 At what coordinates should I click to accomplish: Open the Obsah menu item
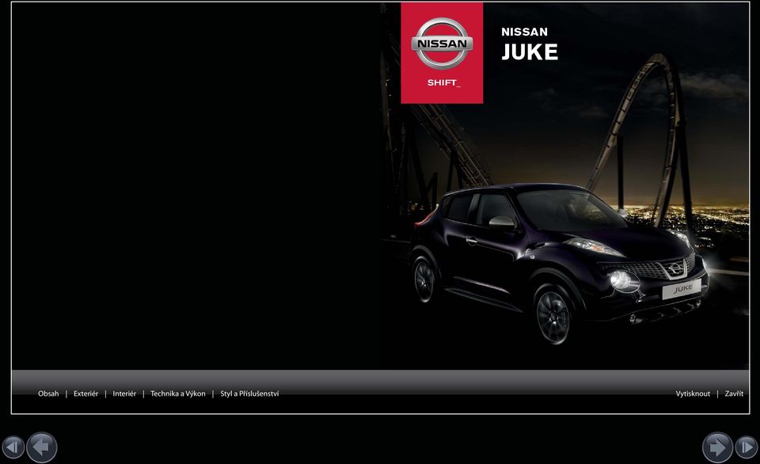pos(48,394)
